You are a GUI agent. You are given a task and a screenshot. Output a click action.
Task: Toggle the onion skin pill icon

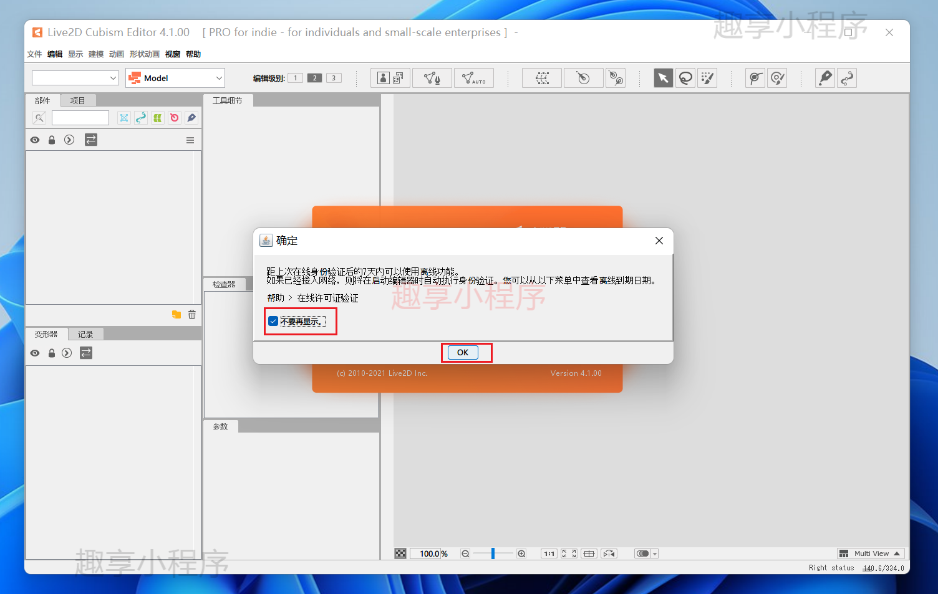[642, 553]
